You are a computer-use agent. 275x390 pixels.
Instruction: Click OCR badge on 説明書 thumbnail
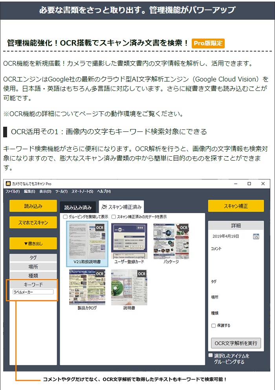coord(142,274)
